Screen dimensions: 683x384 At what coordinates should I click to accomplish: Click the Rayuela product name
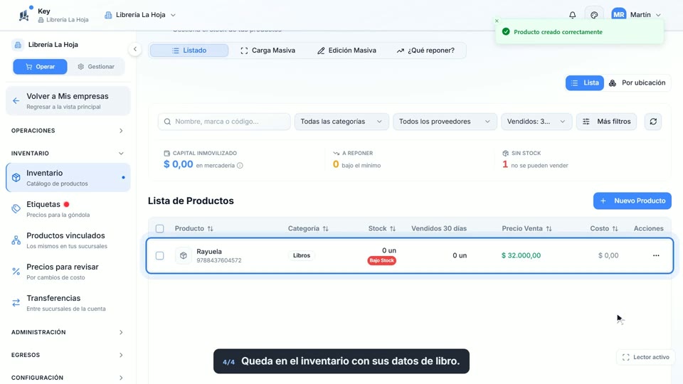coord(209,251)
